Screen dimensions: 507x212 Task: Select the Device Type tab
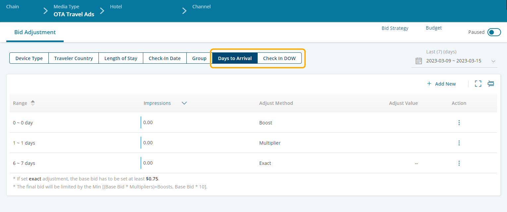[29, 58]
